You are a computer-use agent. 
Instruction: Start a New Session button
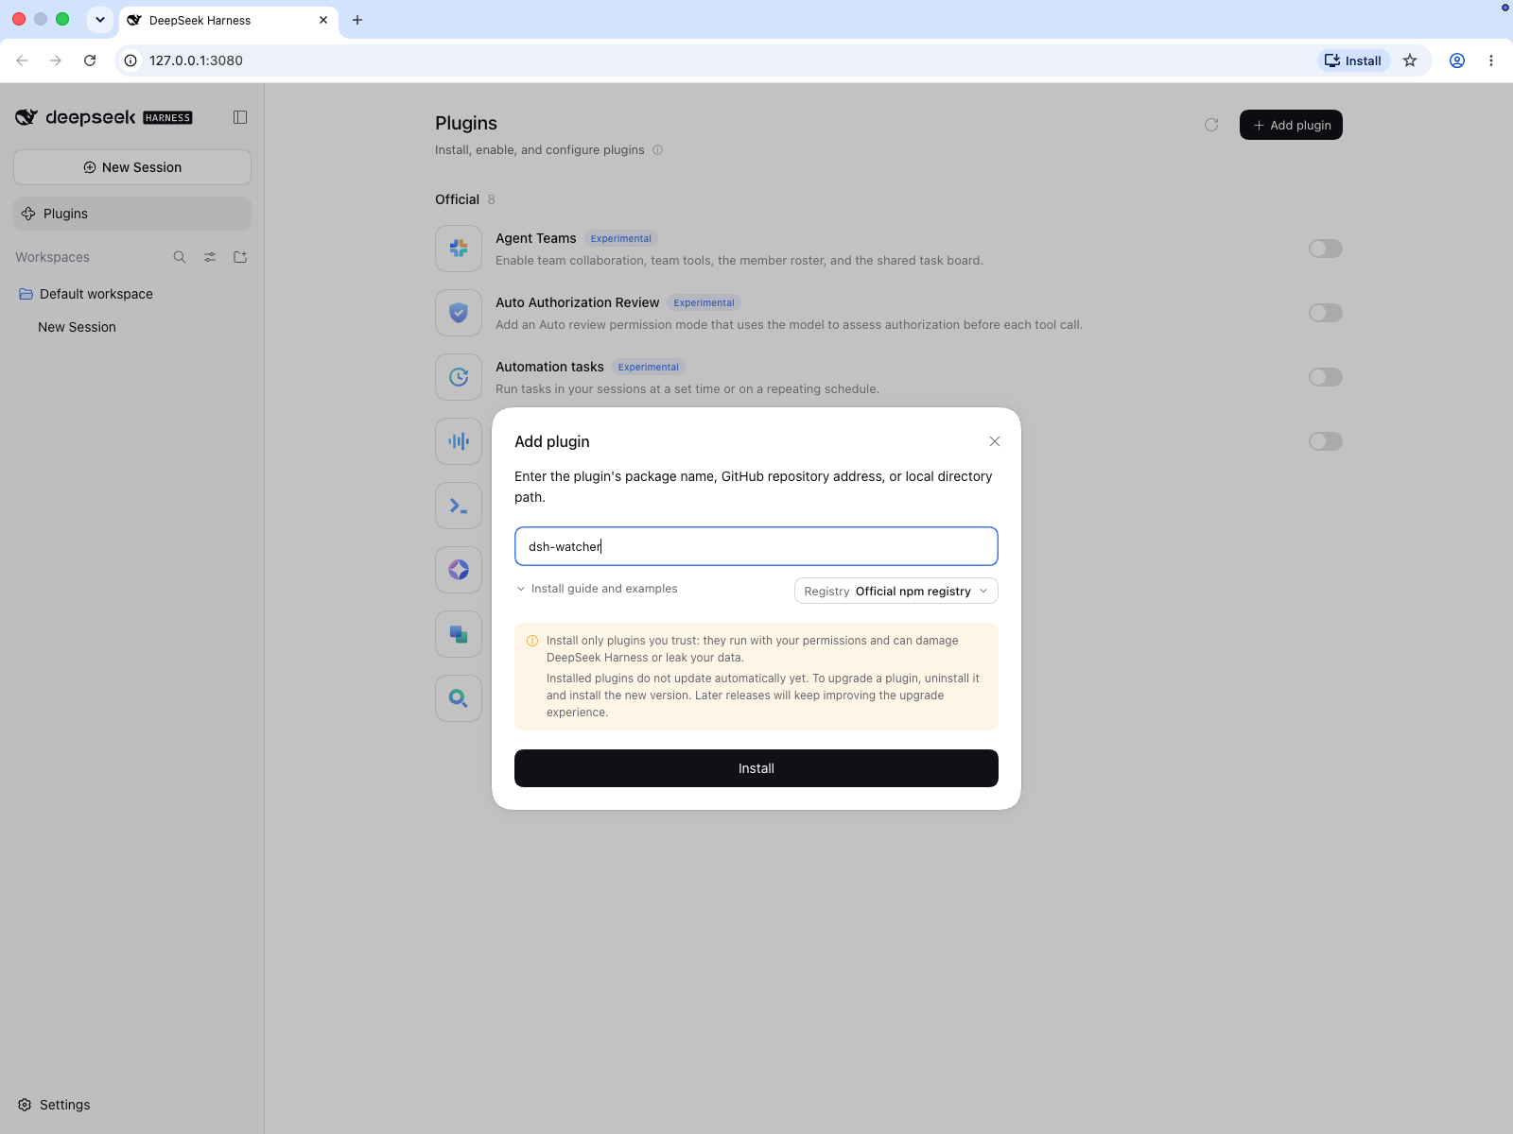pos(132,167)
